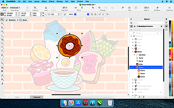
Task: Toggle the page view button in Objects panel
Action: pyautogui.click(x=131, y=26)
